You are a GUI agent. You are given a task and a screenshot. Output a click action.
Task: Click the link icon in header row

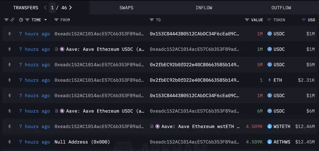[x=13, y=20]
